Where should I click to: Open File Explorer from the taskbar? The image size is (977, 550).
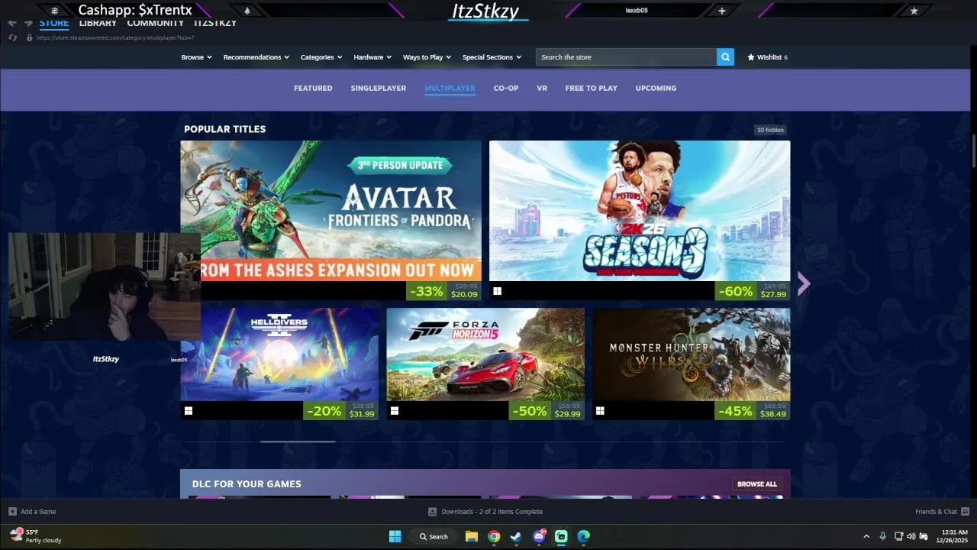tap(472, 536)
